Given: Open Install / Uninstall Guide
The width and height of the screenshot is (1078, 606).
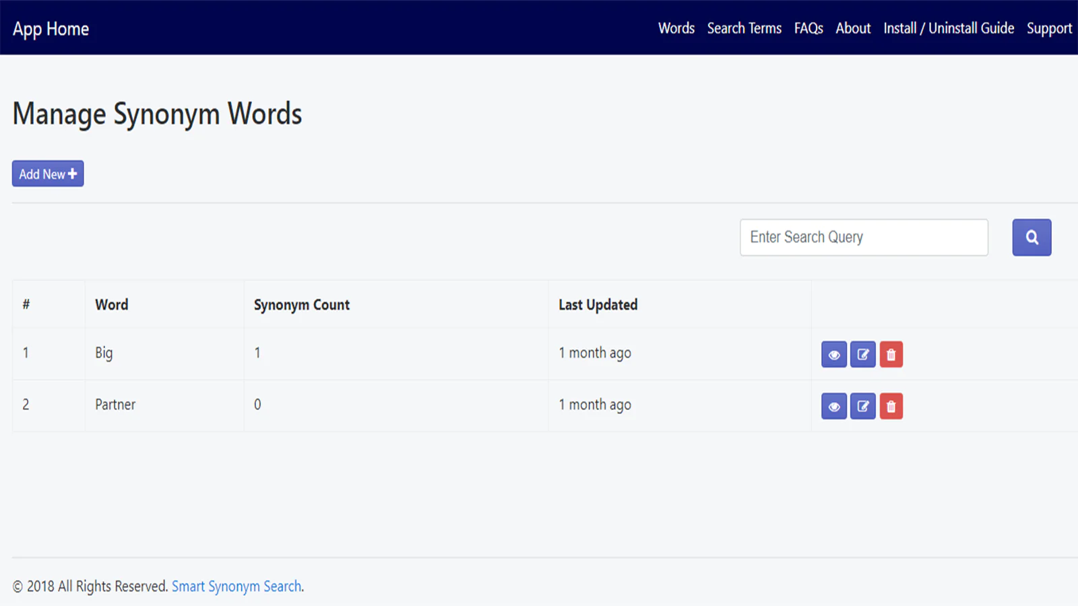Looking at the screenshot, I should pos(948,28).
